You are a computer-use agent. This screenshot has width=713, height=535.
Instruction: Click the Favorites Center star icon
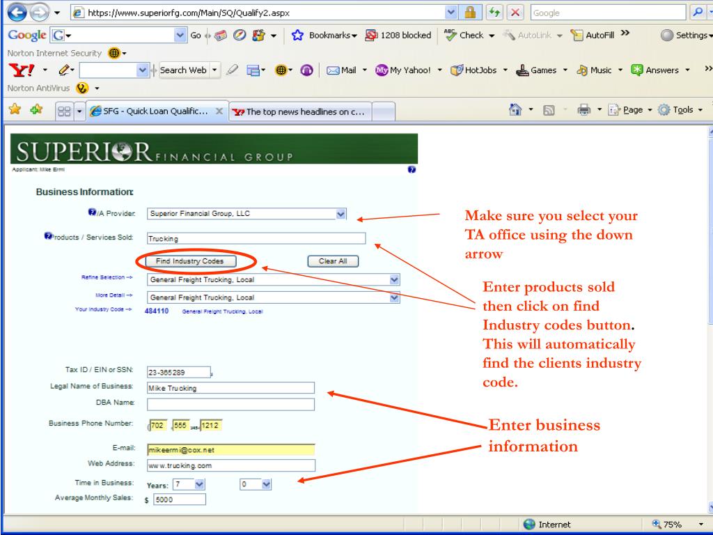pos(15,109)
